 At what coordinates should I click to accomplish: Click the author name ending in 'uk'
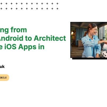click(x=2, y=67)
